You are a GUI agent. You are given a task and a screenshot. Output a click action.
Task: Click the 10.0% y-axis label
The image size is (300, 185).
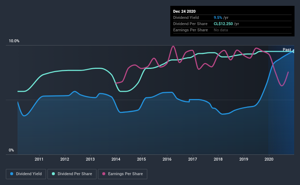14,41
